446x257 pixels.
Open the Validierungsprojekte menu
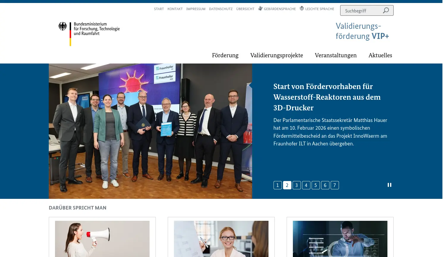(x=277, y=55)
